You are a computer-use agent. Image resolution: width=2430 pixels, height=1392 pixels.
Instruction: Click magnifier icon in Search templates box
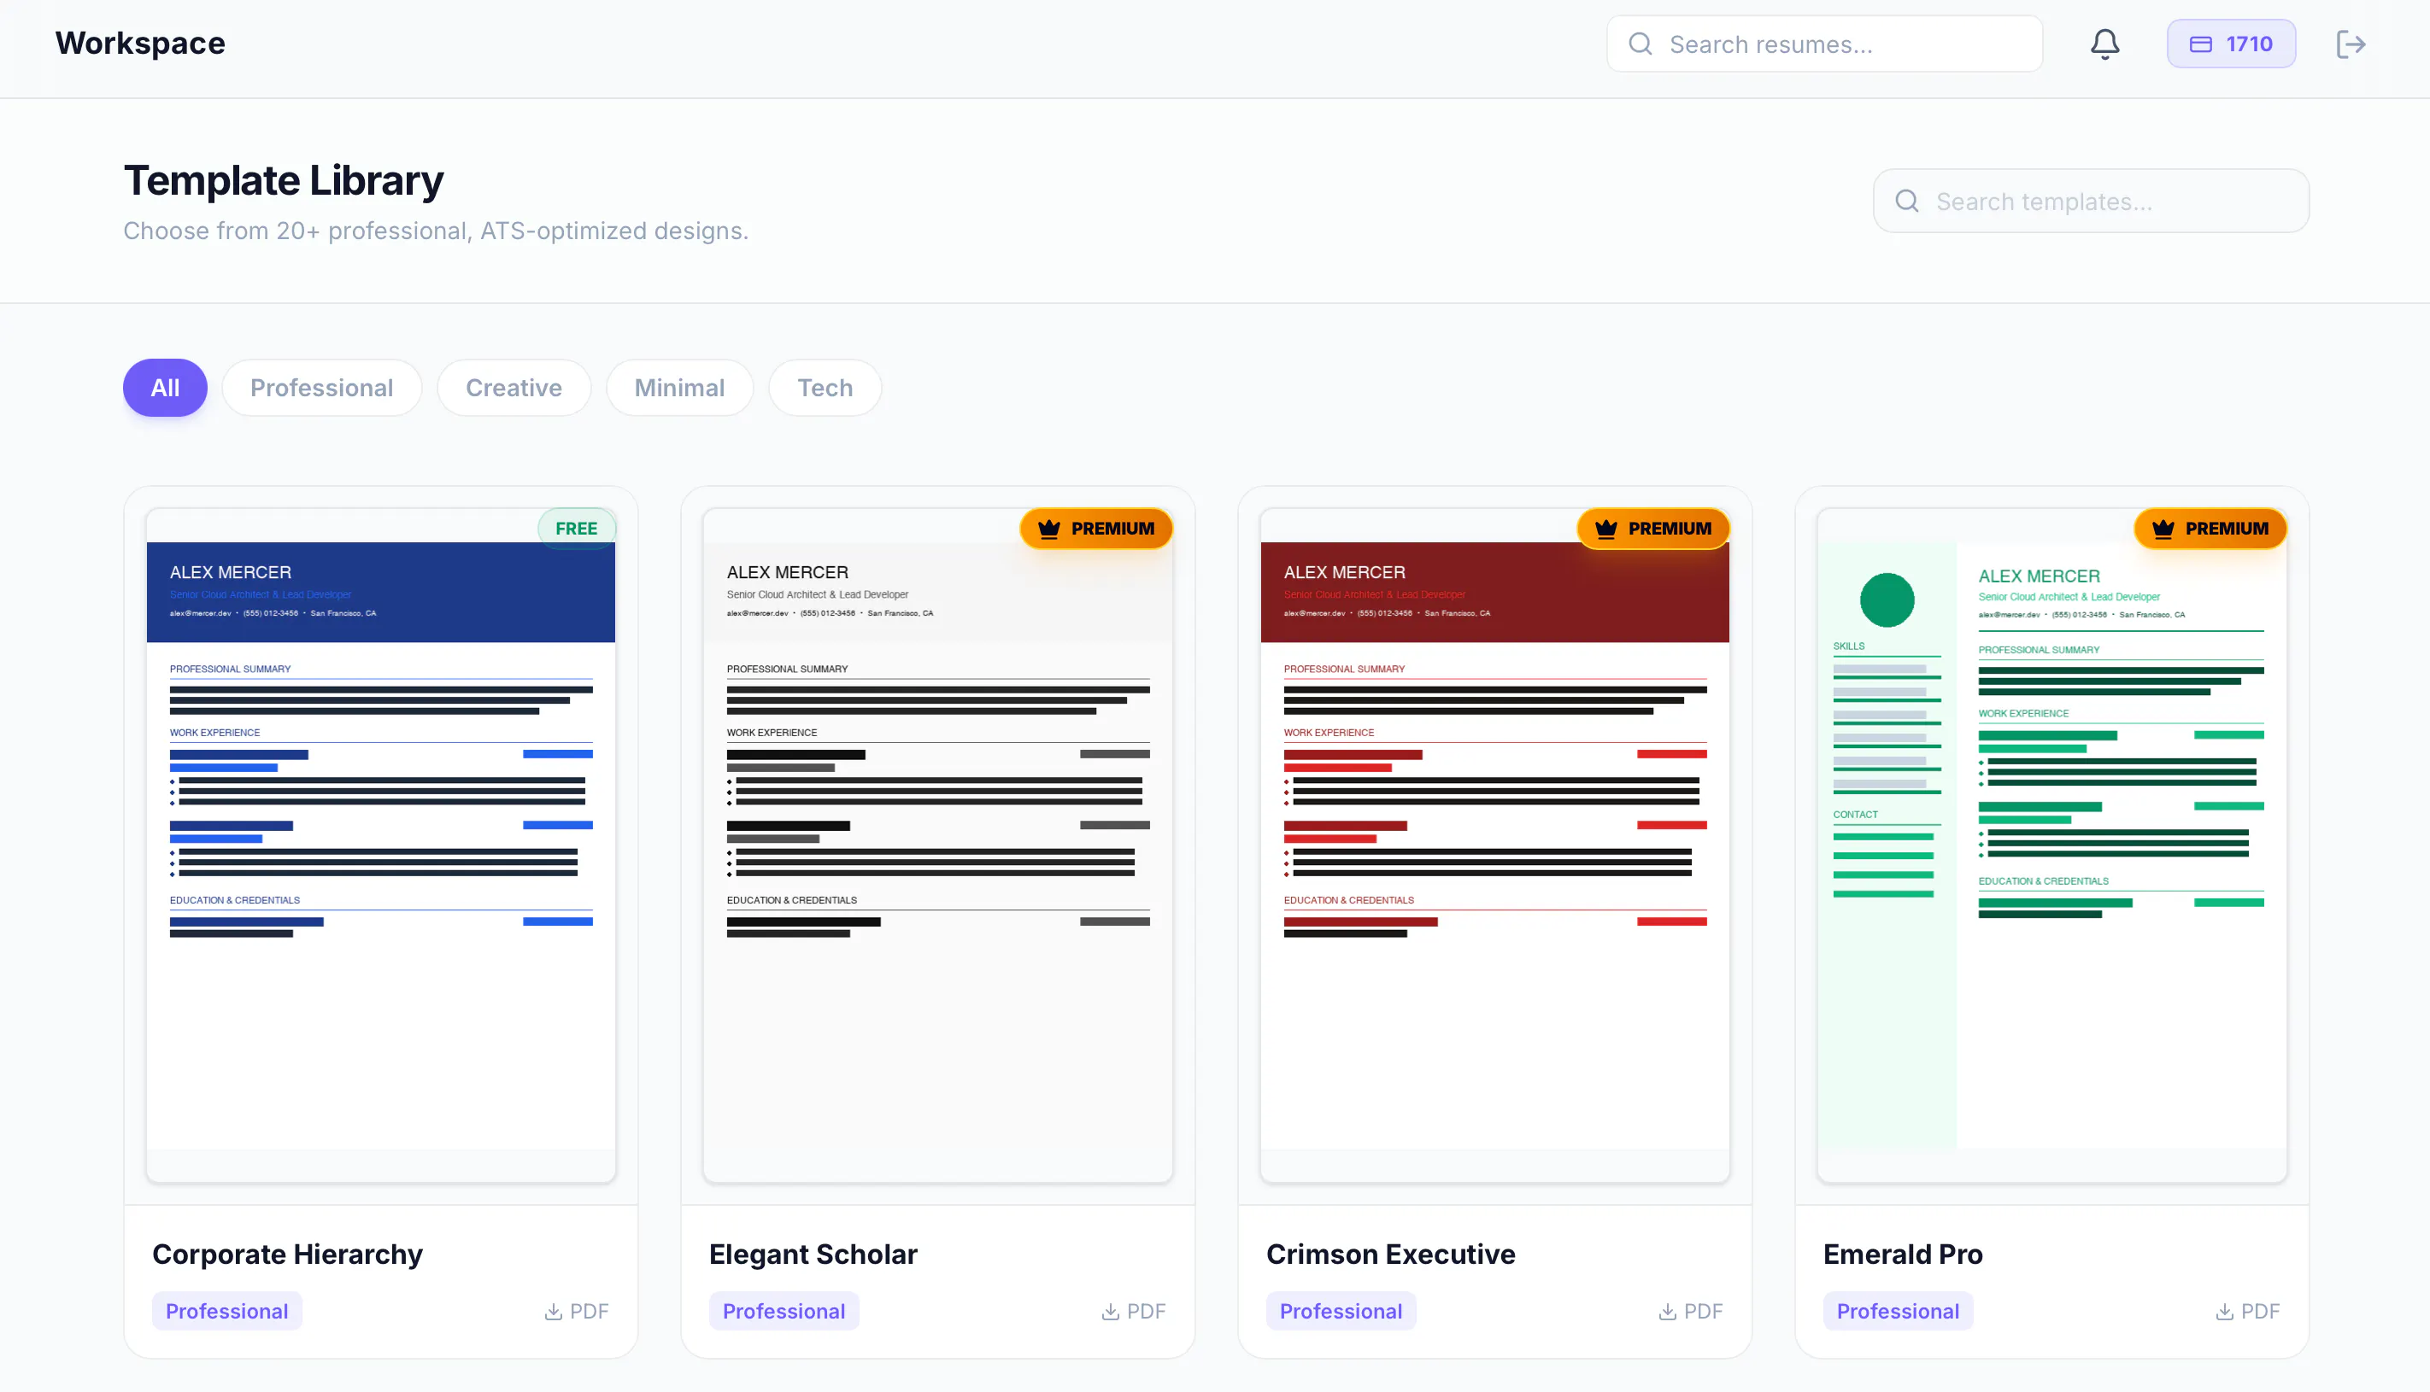tap(1907, 201)
